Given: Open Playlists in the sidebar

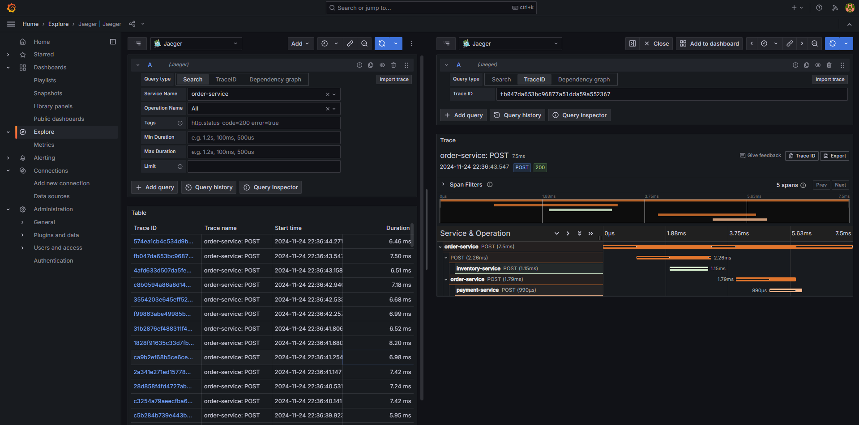Looking at the screenshot, I should point(45,81).
